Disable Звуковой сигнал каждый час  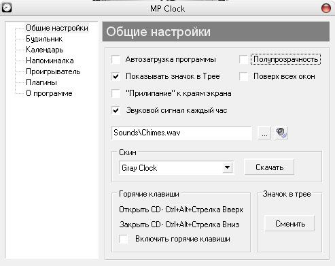point(116,110)
